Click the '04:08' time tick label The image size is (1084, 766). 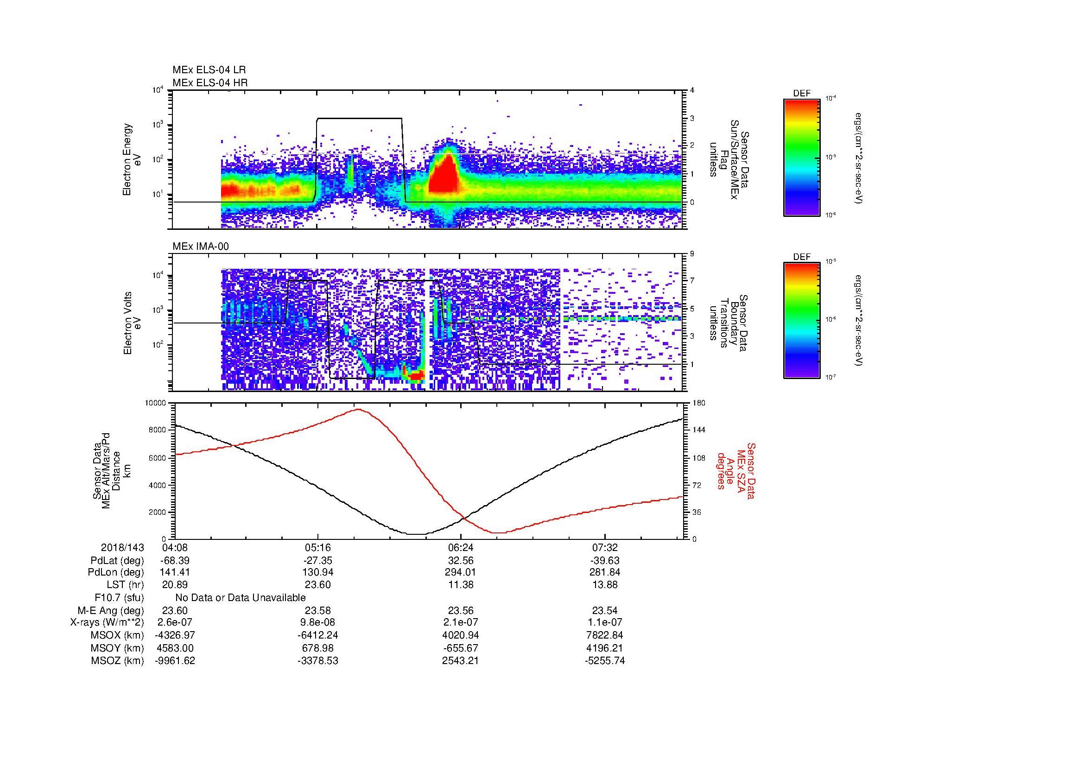point(175,547)
